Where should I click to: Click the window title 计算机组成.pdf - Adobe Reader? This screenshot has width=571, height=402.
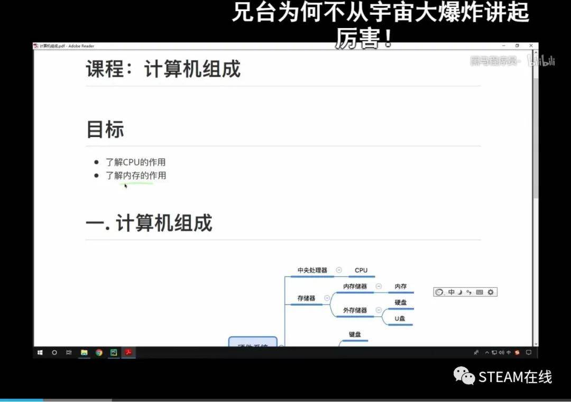67,46
